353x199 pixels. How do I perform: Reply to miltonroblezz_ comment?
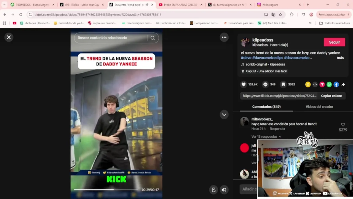pos(277,129)
